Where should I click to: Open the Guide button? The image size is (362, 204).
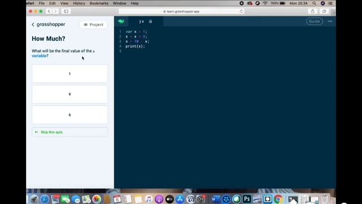coord(314,22)
